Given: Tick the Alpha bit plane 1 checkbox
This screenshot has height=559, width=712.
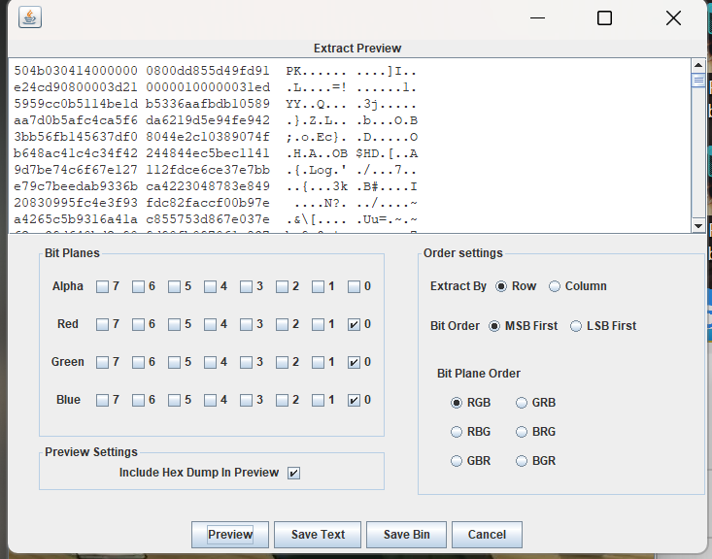Looking at the screenshot, I should (318, 286).
